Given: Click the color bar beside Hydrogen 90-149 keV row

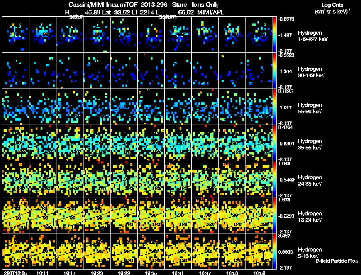Looking at the screenshot, I should tap(274, 71).
